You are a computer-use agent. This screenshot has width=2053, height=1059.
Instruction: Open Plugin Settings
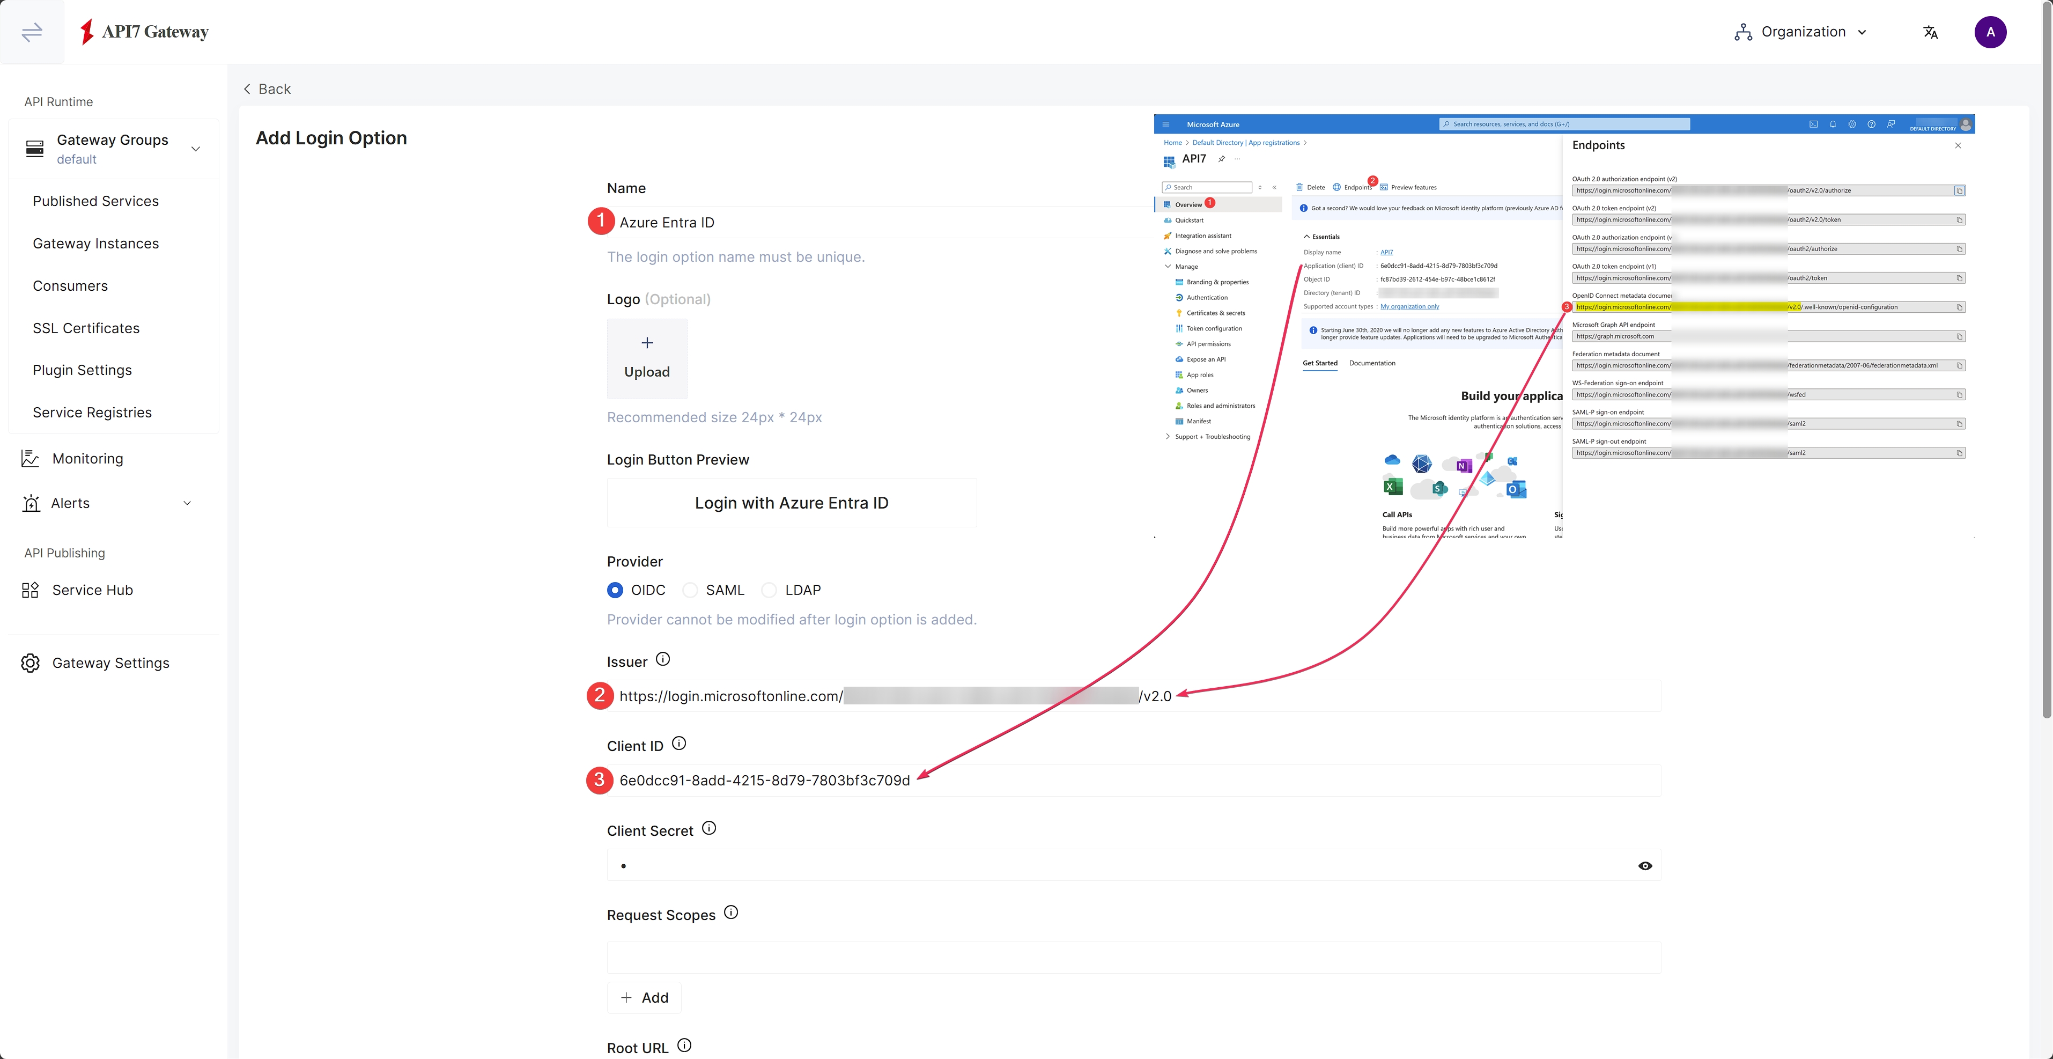tap(82, 370)
